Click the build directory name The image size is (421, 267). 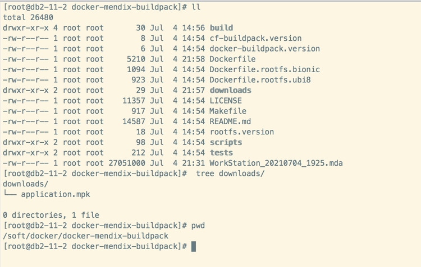pos(221,28)
